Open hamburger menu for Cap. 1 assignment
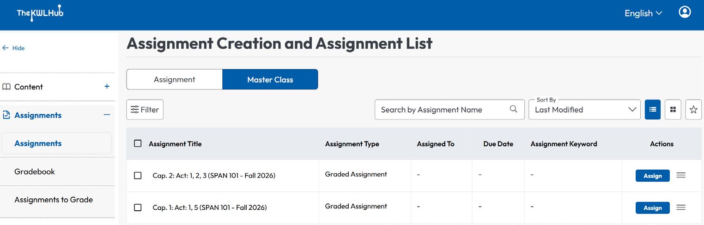Viewport: 704px width, 225px height. click(x=681, y=207)
